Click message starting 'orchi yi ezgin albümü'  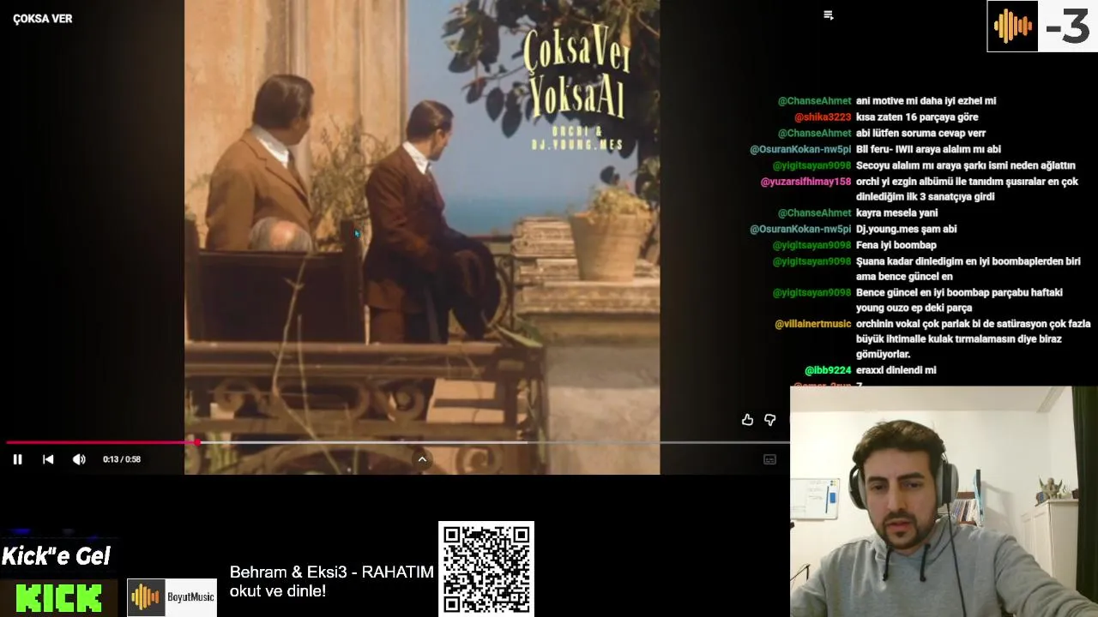(x=968, y=189)
